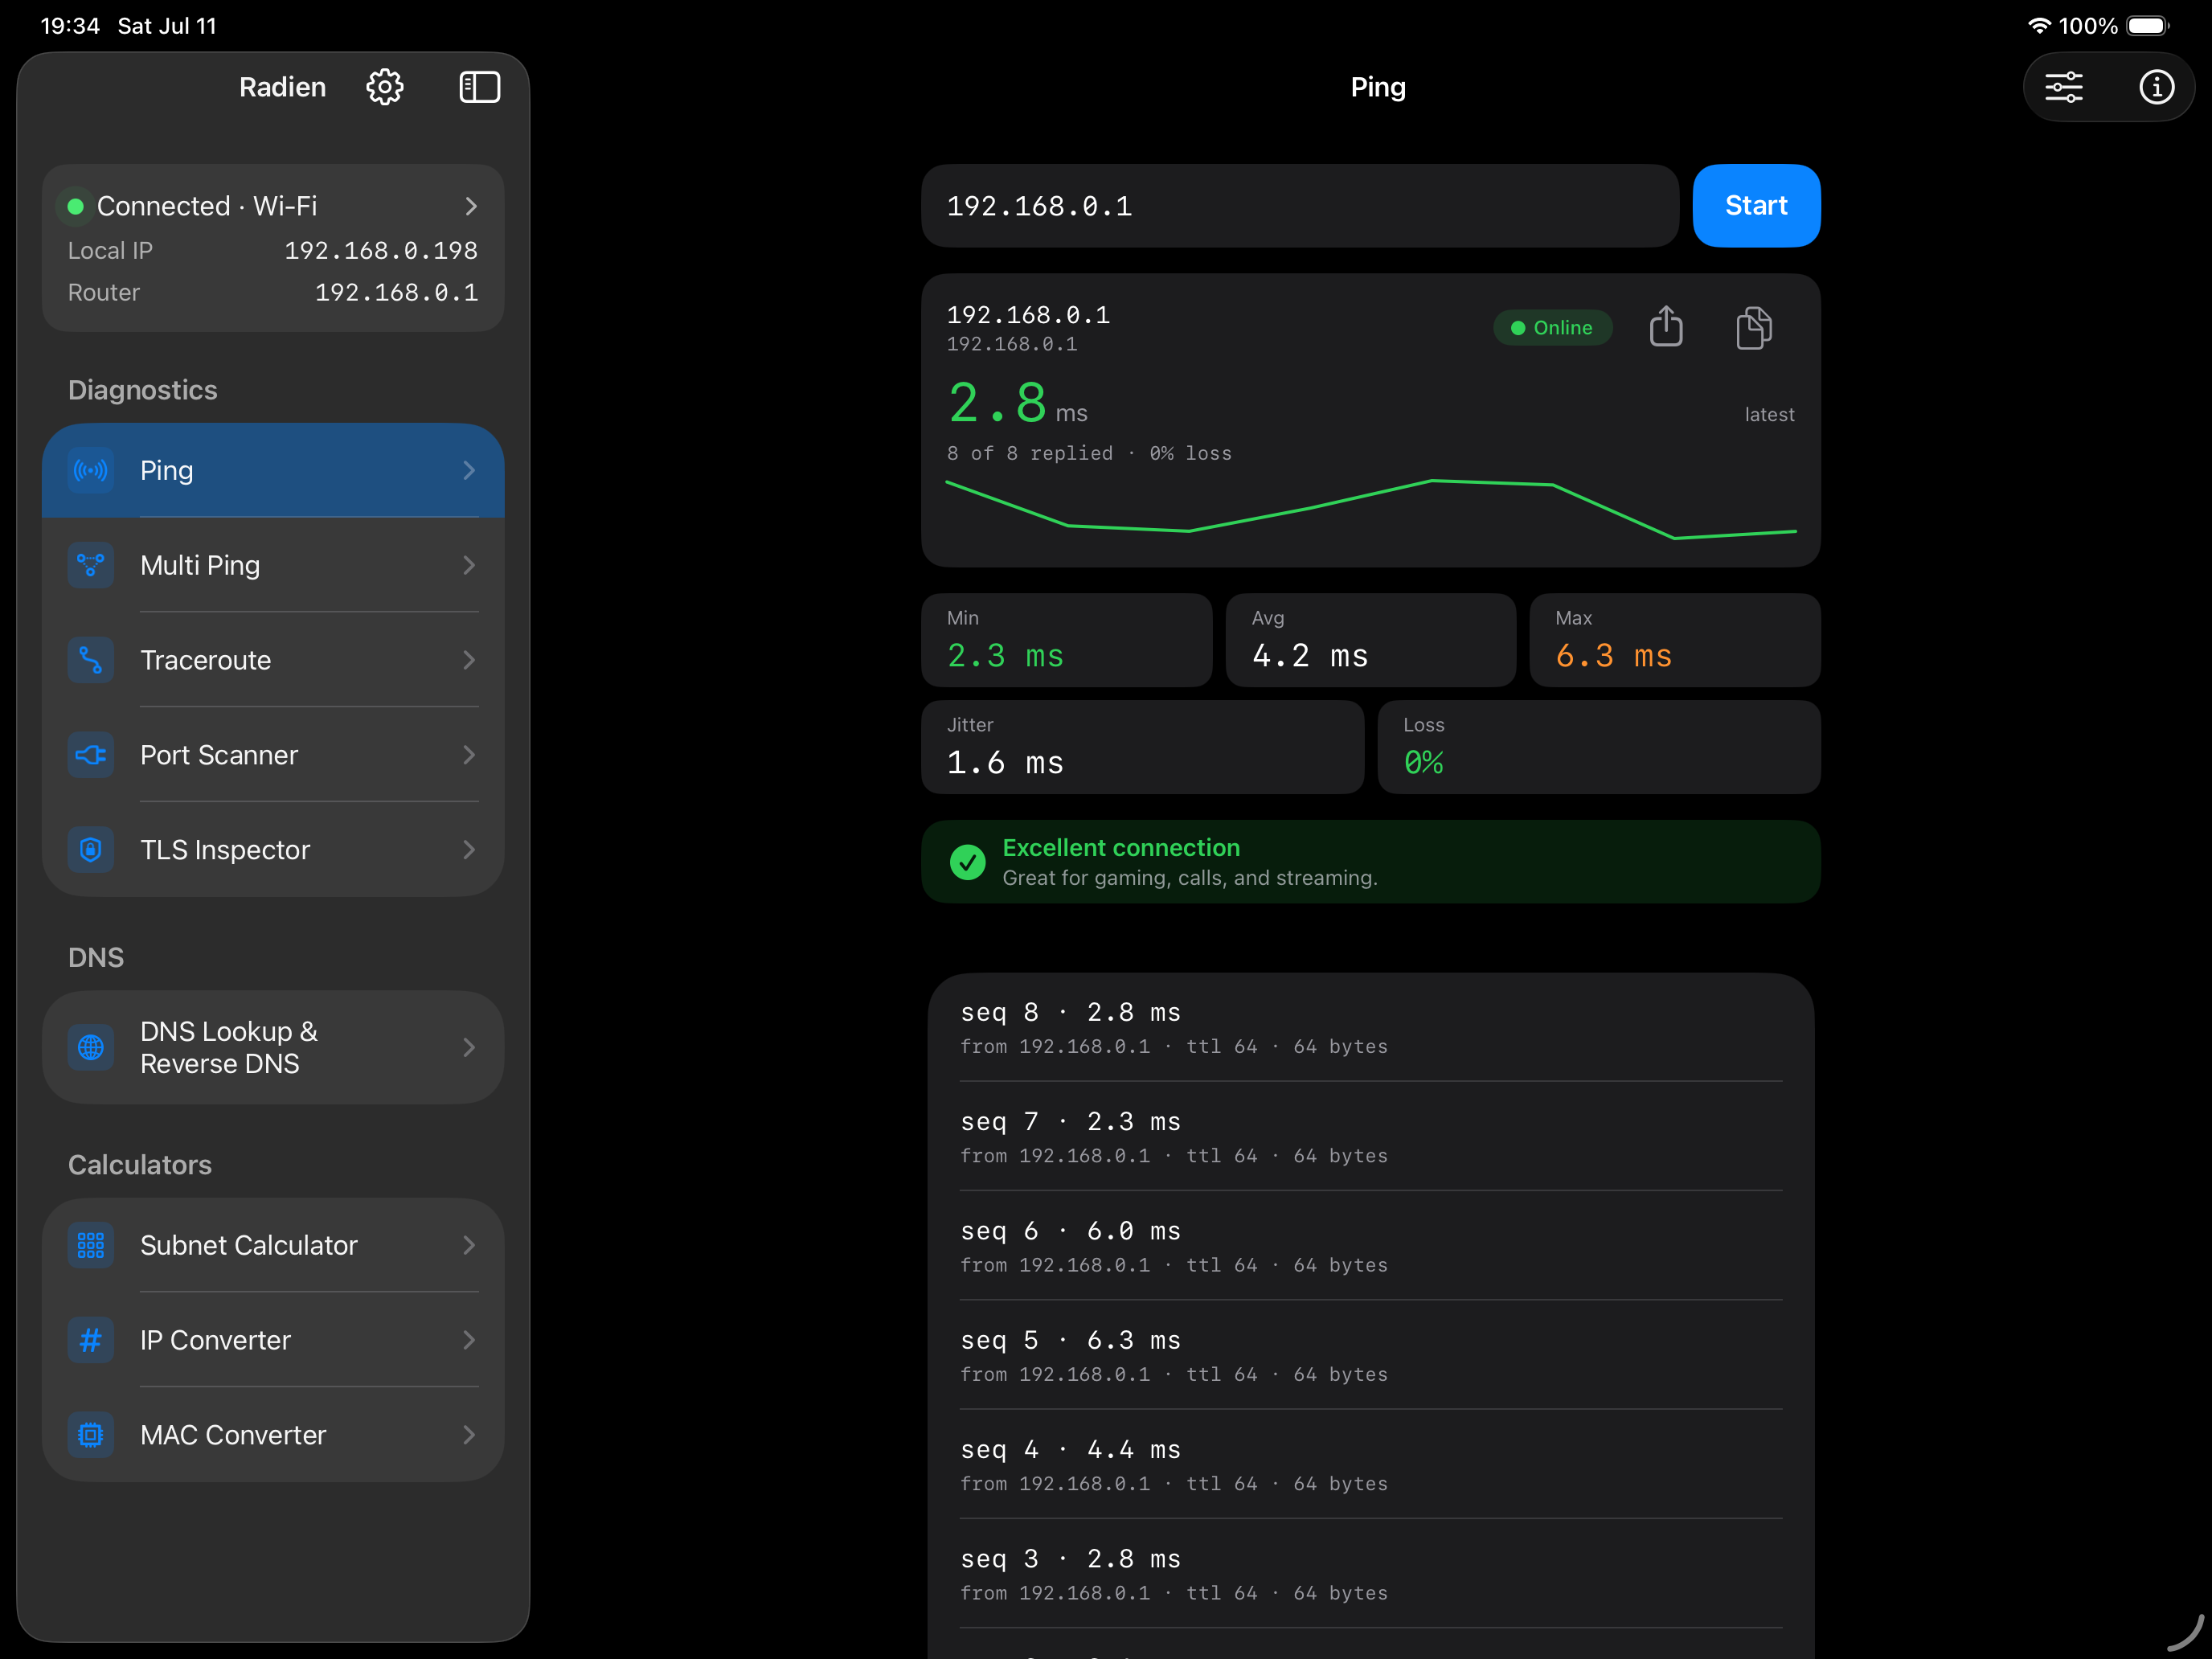Viewport: 2212px width, 1659px height.
Task: Open Traceroute tool
Action: click(x=273, y=660)
